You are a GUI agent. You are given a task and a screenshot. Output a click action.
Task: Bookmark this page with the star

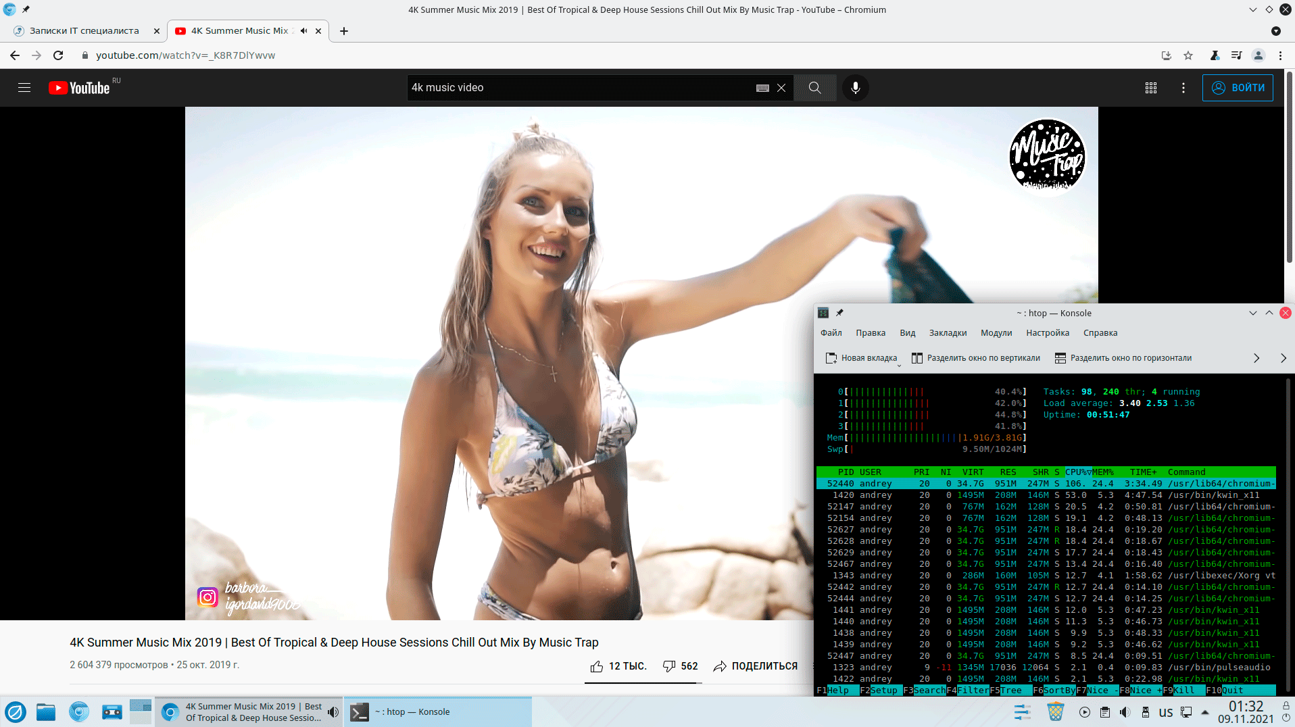(x=1188, y=55)
